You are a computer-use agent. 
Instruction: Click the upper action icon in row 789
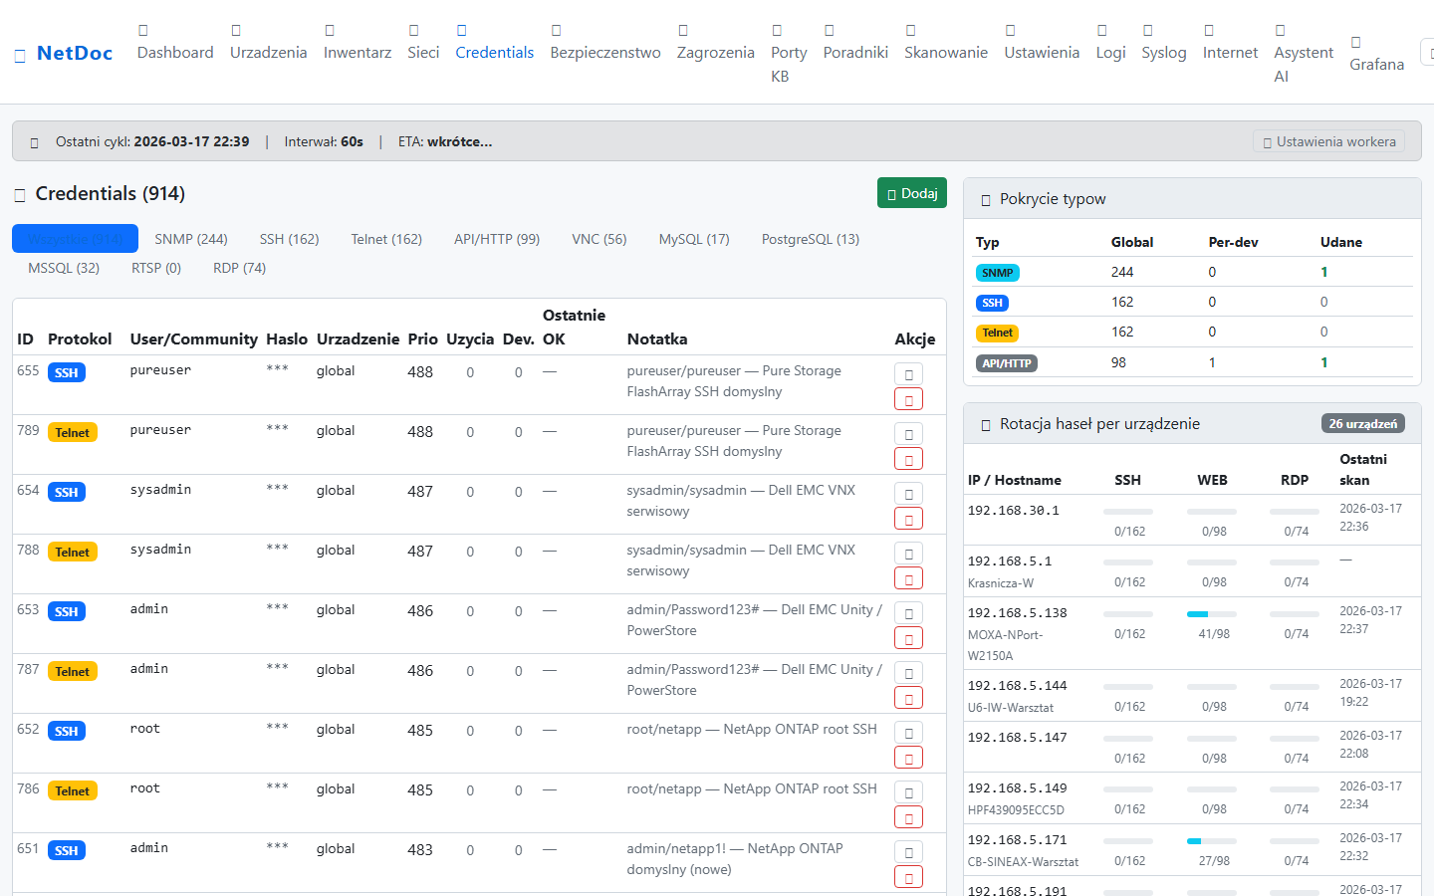[908, 433]
